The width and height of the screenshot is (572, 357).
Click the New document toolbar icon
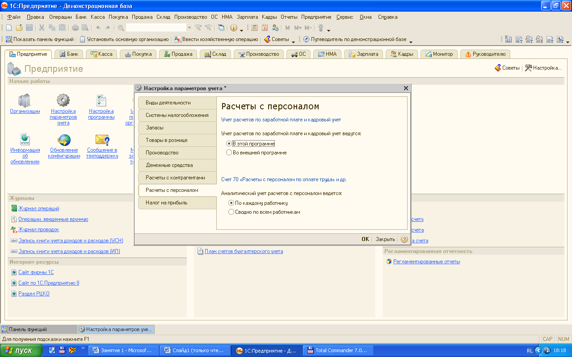click(9, 28)
